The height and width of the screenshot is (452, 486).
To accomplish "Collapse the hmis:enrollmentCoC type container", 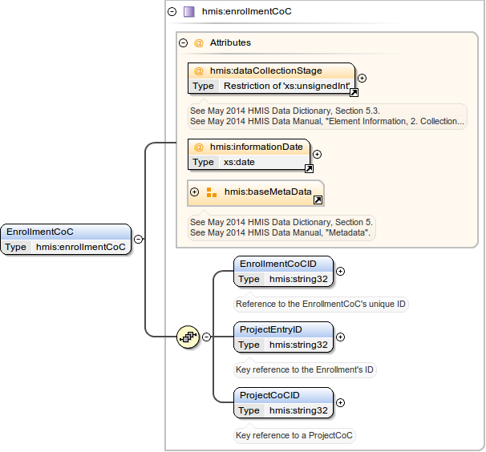I will 172,12.
